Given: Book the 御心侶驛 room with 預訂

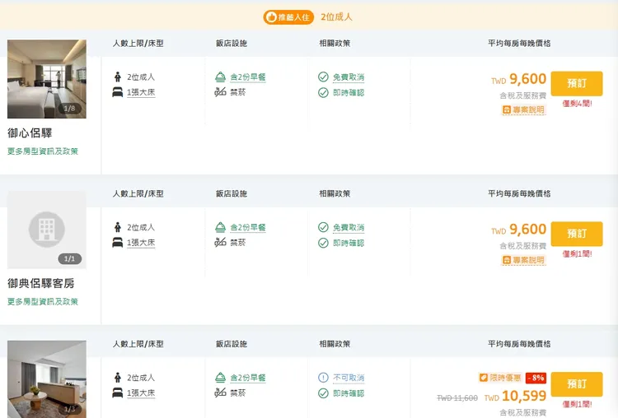Looking at the screenshot, I should [x=577, y=83].
